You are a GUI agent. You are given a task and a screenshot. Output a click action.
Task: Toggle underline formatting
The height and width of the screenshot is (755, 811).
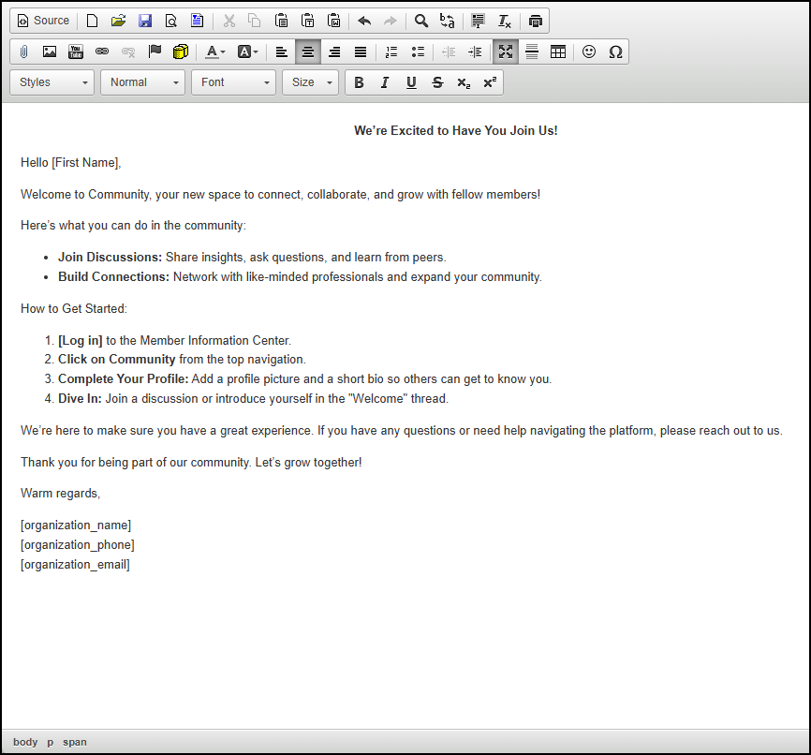pos(411,82)
